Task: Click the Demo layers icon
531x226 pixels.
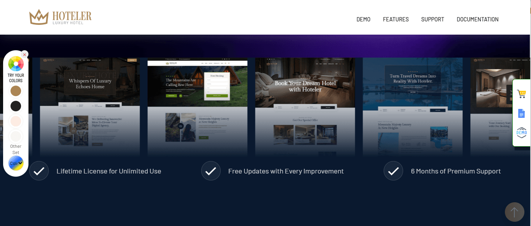Action: point(521,133)
